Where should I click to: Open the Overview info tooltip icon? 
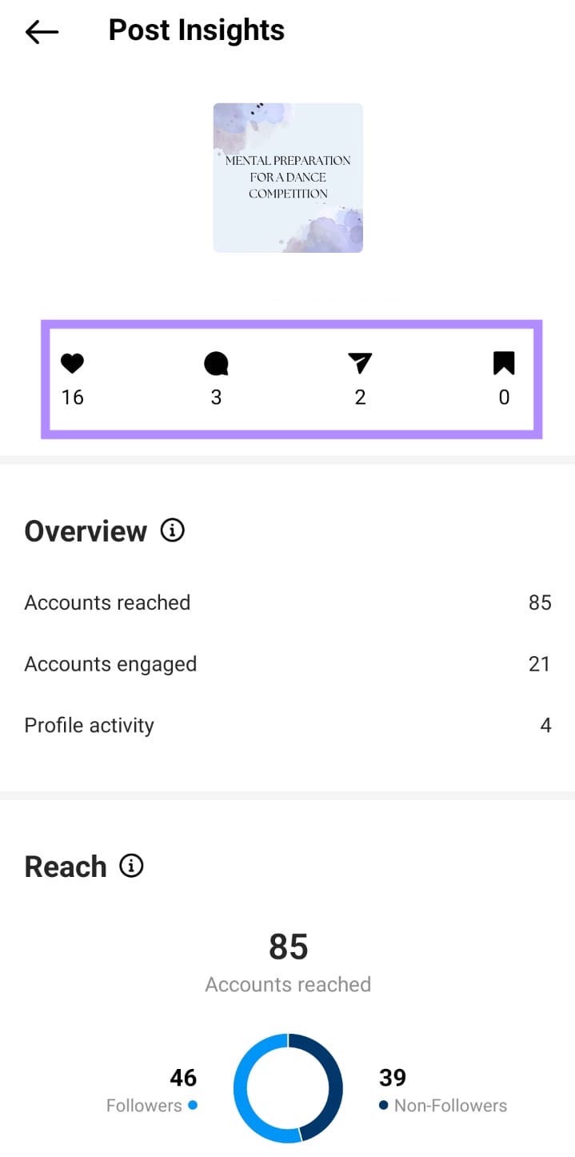click(x=171, y=530)
